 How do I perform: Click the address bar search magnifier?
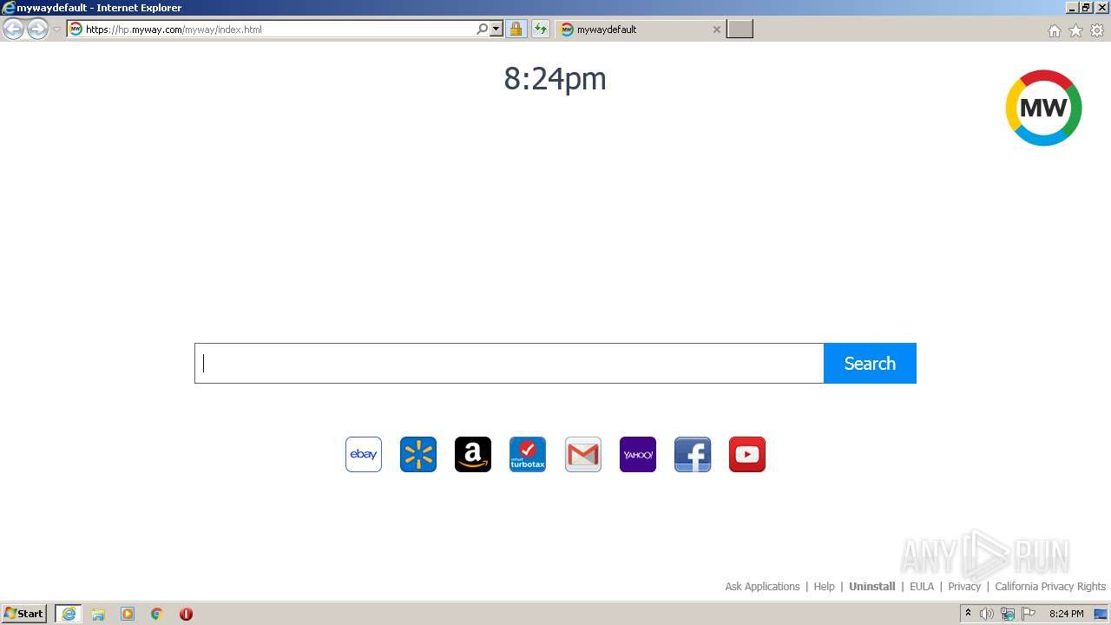483,29
